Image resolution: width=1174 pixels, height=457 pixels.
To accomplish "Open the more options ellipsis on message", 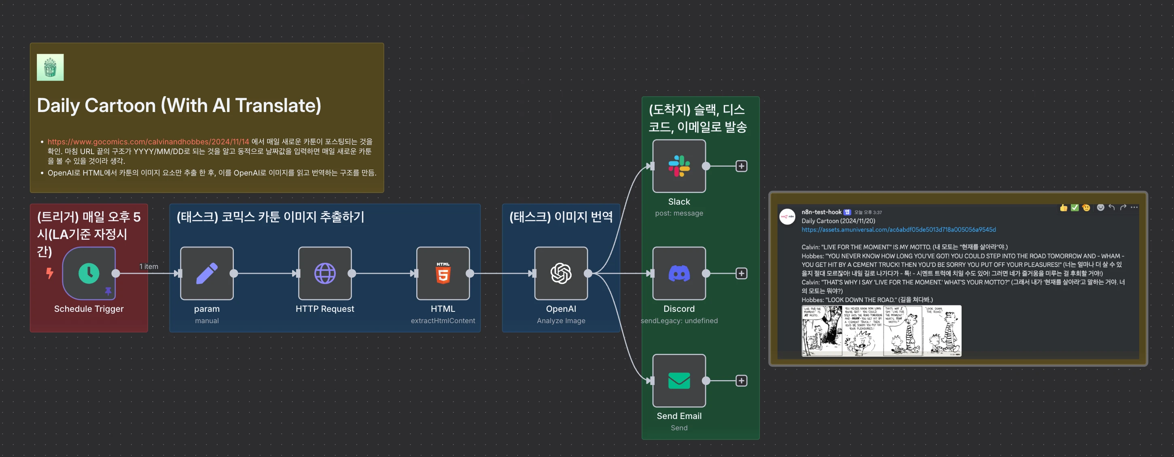I will pyautogui.click(x=1134, y=207).
